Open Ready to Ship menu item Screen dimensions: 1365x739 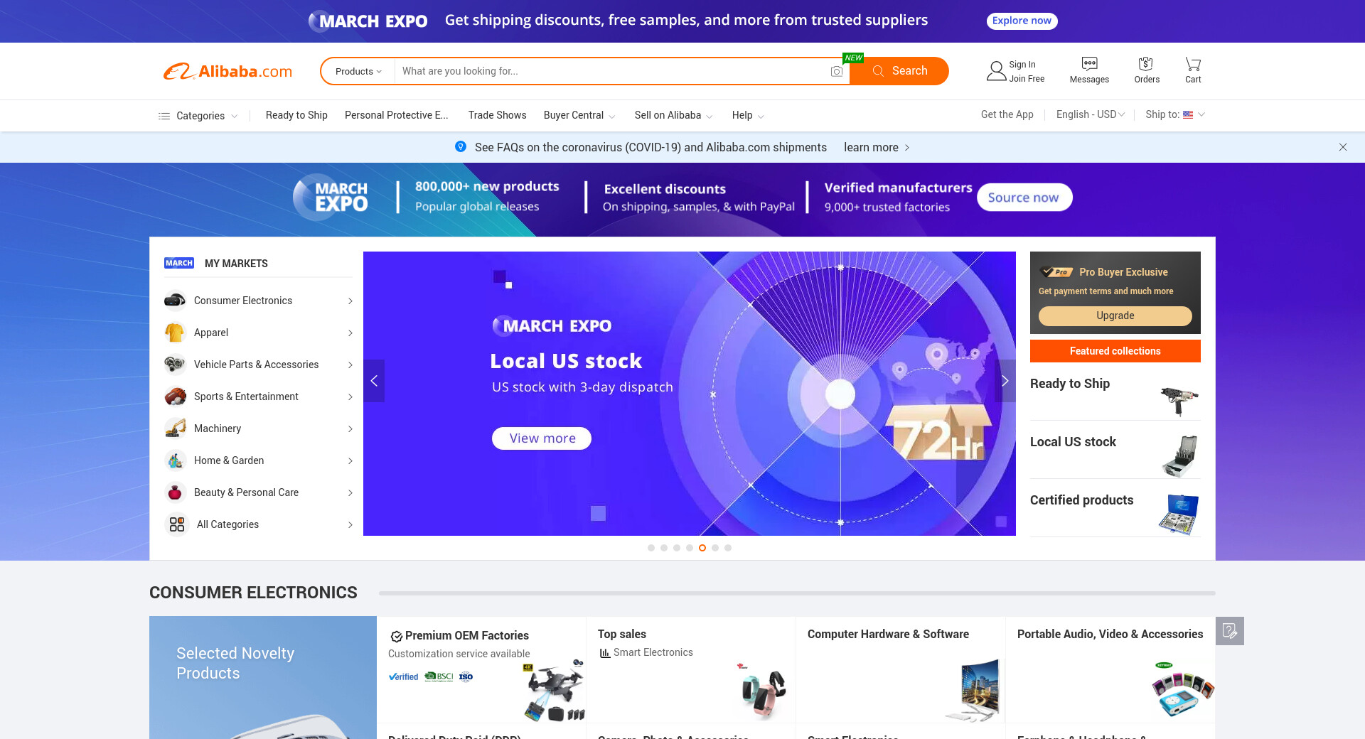[296, 115]
